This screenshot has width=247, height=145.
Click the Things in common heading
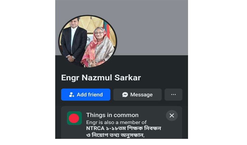click(112, 115)
